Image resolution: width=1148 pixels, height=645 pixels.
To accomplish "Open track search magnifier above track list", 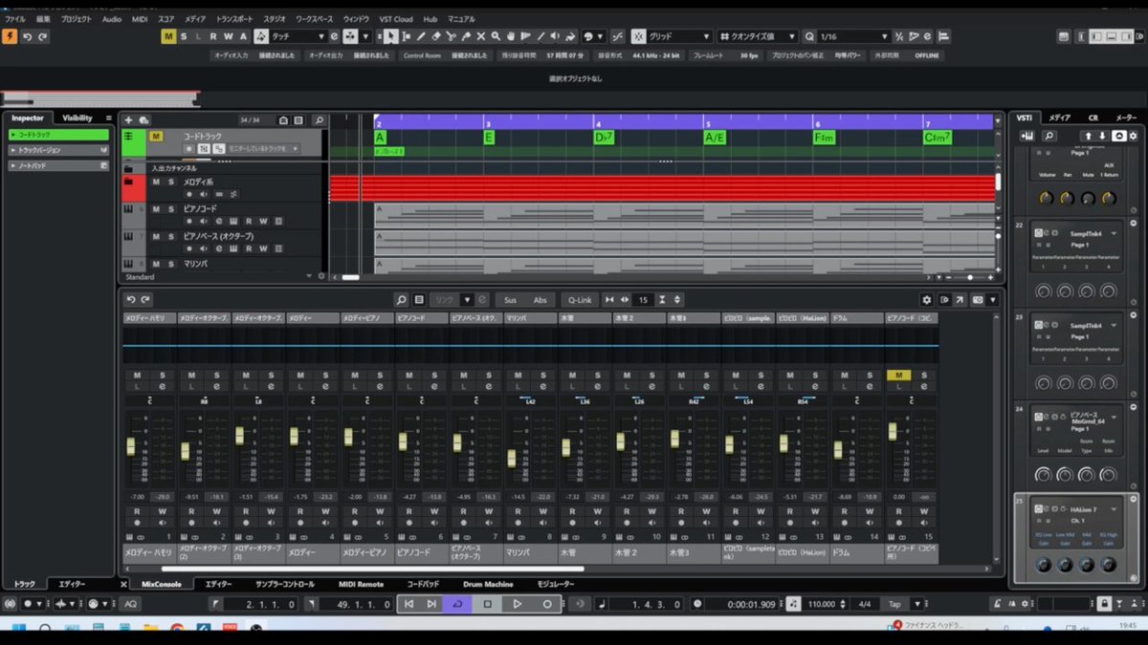I will click(319, 120).
